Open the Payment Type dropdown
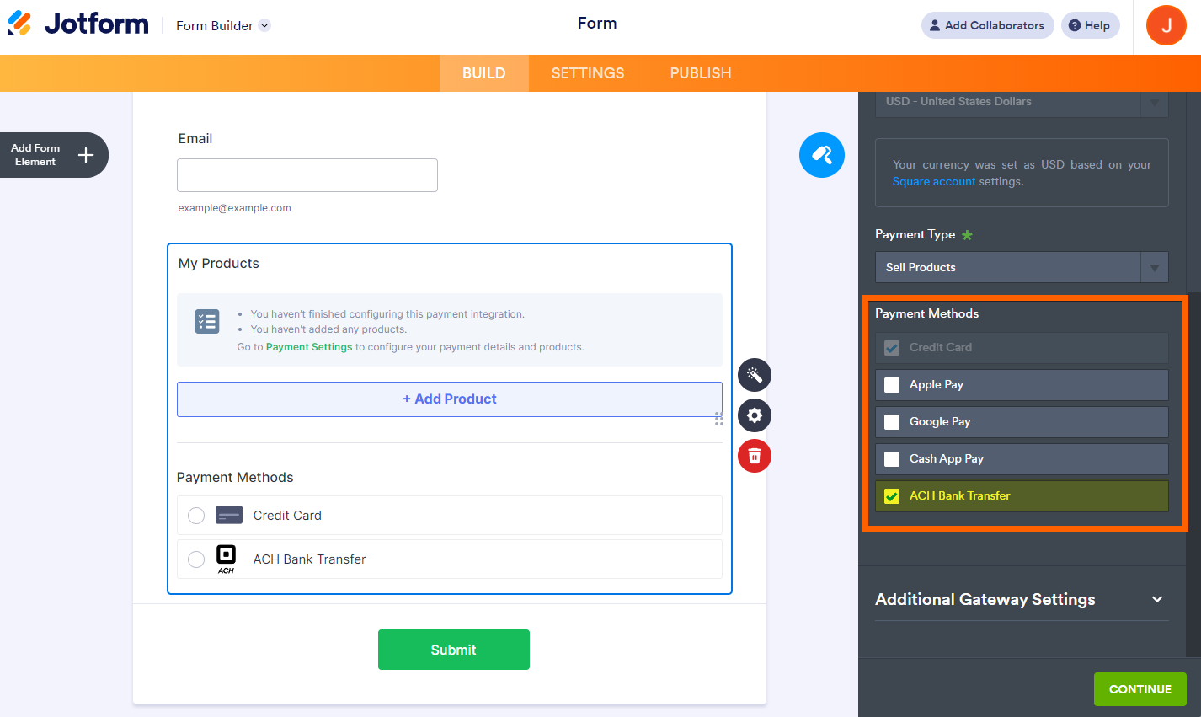 click(1022, 267)
